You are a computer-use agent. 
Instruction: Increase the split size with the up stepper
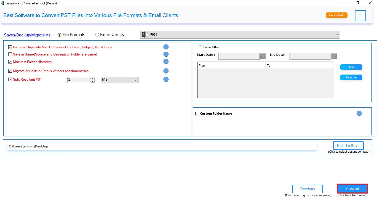tap(92, 78)
